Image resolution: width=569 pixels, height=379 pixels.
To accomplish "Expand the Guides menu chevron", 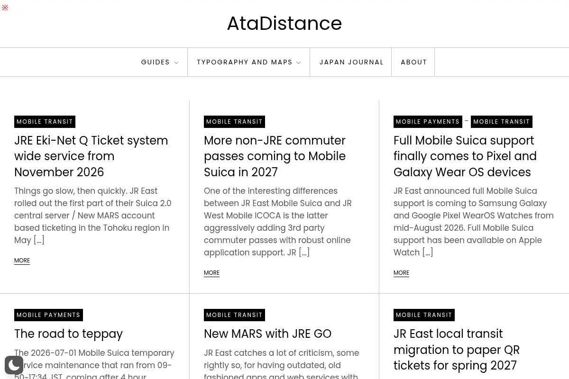I will click(176, 63).
